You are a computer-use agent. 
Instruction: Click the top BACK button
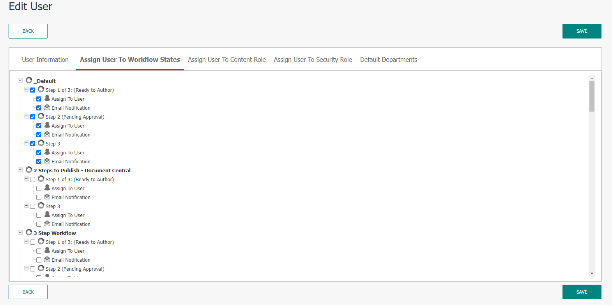tap(28, 31)
